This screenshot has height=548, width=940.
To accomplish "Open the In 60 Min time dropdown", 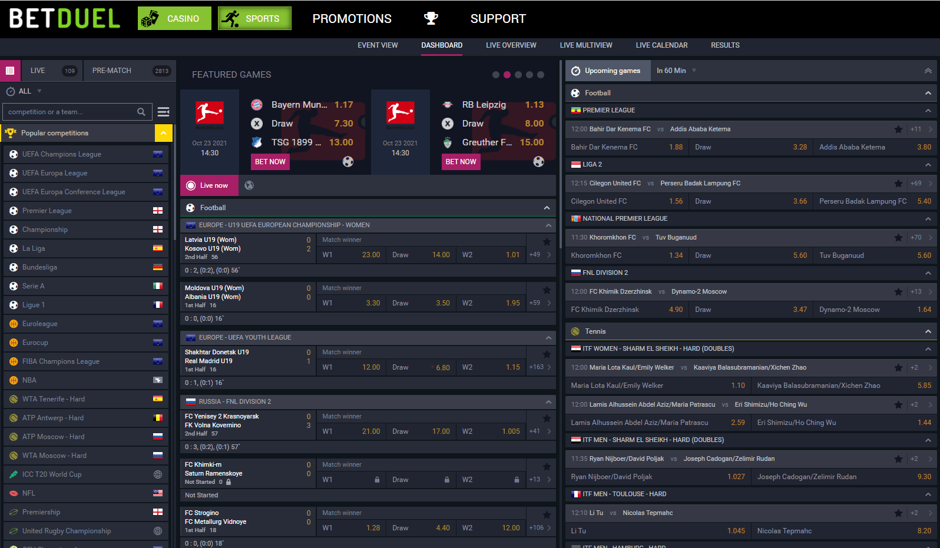I will [676, 71].
